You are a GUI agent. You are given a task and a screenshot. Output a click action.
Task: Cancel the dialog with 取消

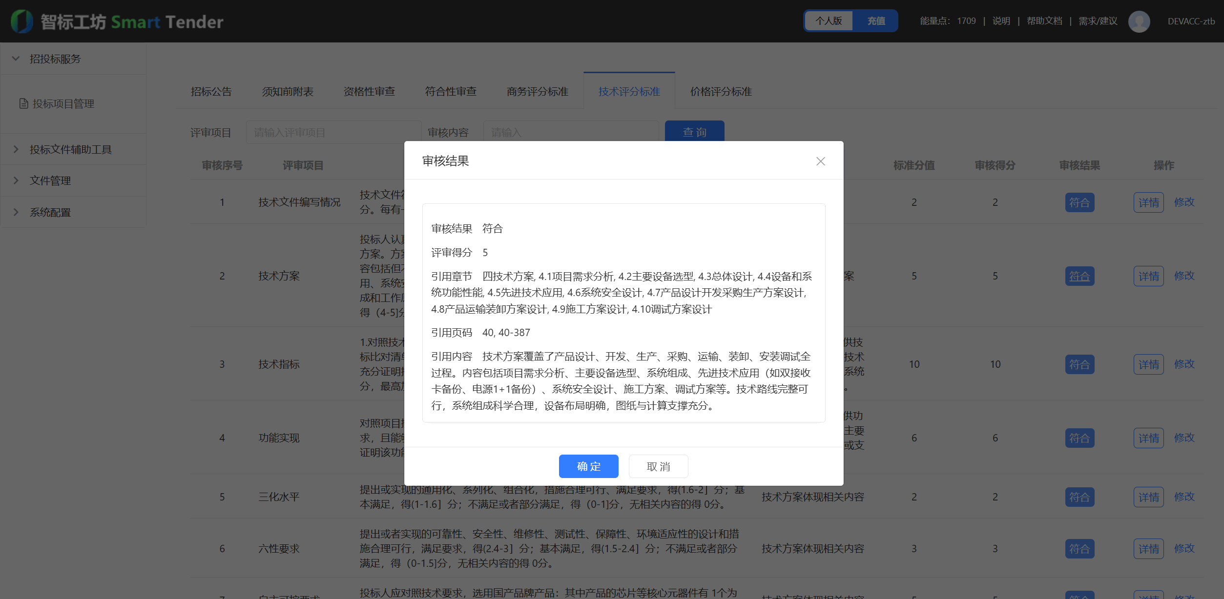tap(658, 466)
